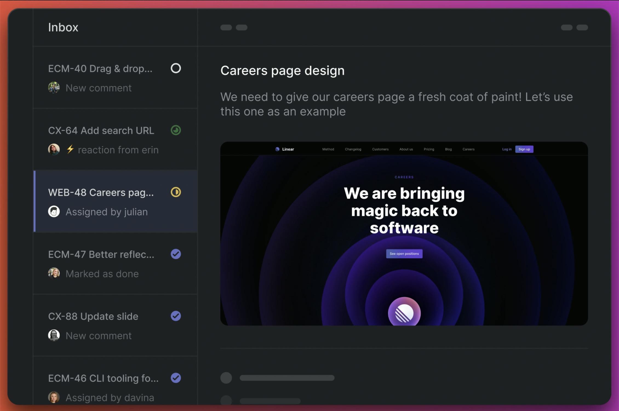Click Careers in the mockup nav bar
The height and width of the screenshot is (411, 619).
(468, 149)
